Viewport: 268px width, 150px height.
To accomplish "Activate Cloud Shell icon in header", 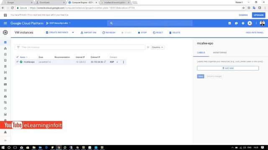I will 229,23.
